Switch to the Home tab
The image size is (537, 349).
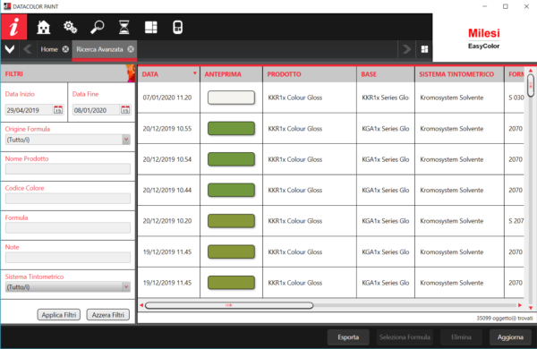coord(49,49)
